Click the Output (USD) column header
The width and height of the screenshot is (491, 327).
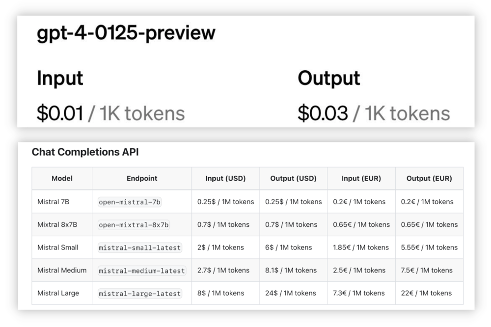pyautogui.click(x=294, y=178)
